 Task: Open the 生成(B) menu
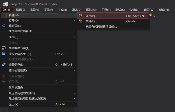[x=62, y=10]
